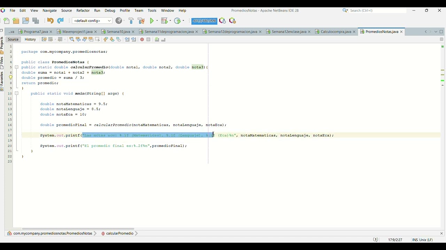This screenshot has height=250, width=446.
Task: Click the Save All icon
Action: 36,21
